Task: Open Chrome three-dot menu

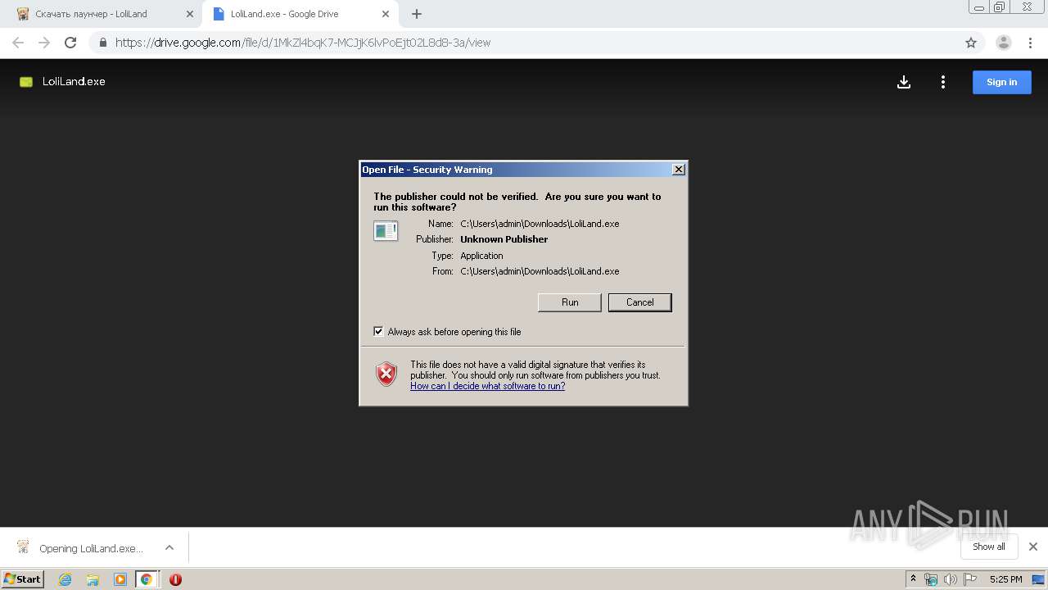Action: point(1030,43)
